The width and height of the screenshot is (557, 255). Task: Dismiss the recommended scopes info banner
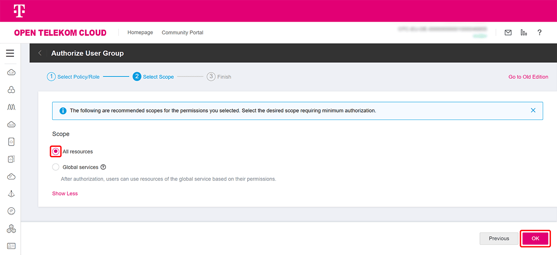point(533,110)
